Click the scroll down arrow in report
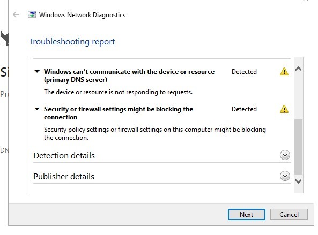The width and height of the screenshot is (318, 235). pyautogui.click(x=298, y=181)
